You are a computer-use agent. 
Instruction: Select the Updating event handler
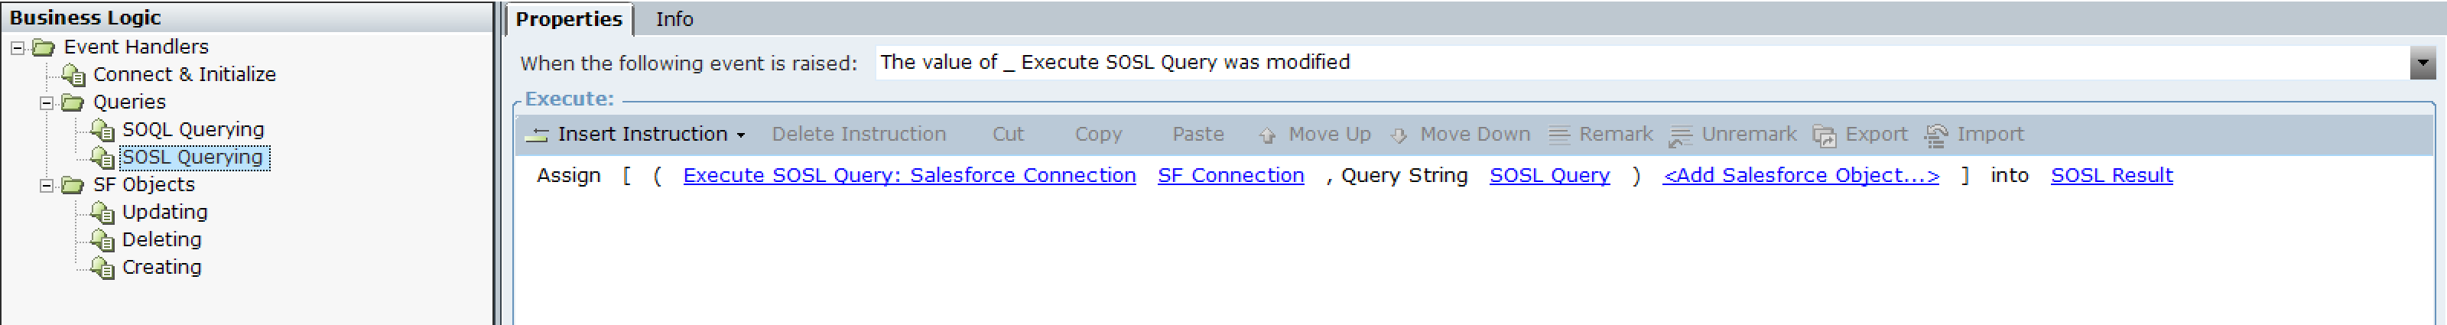coord(164,212)
